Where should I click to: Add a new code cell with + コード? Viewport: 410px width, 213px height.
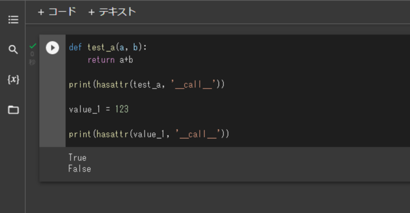tap(57, 12)
